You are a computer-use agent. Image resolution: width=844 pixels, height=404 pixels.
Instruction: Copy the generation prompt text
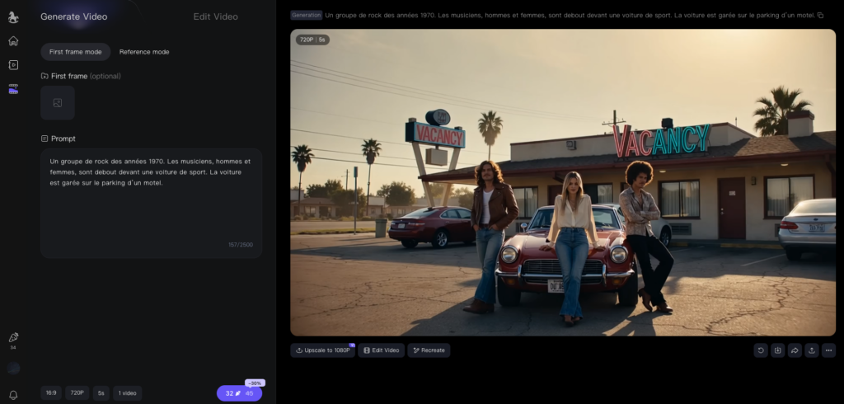pos(820,15)
